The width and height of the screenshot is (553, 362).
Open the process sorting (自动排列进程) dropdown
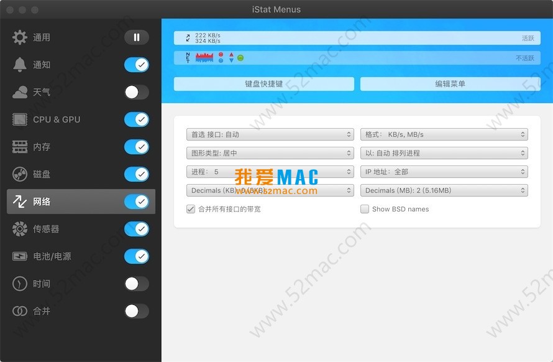pos(444,153)
